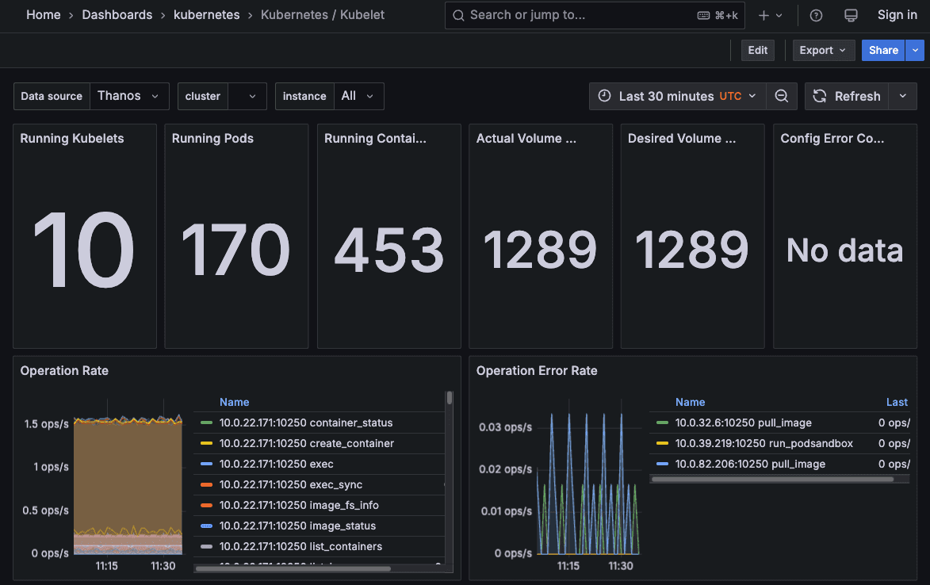Toggle create_container series in legend
Viewport: 930px width, 585px height.
pos(307,443)
